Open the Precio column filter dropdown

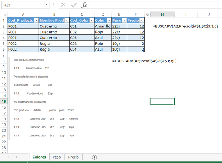point(142,20)
